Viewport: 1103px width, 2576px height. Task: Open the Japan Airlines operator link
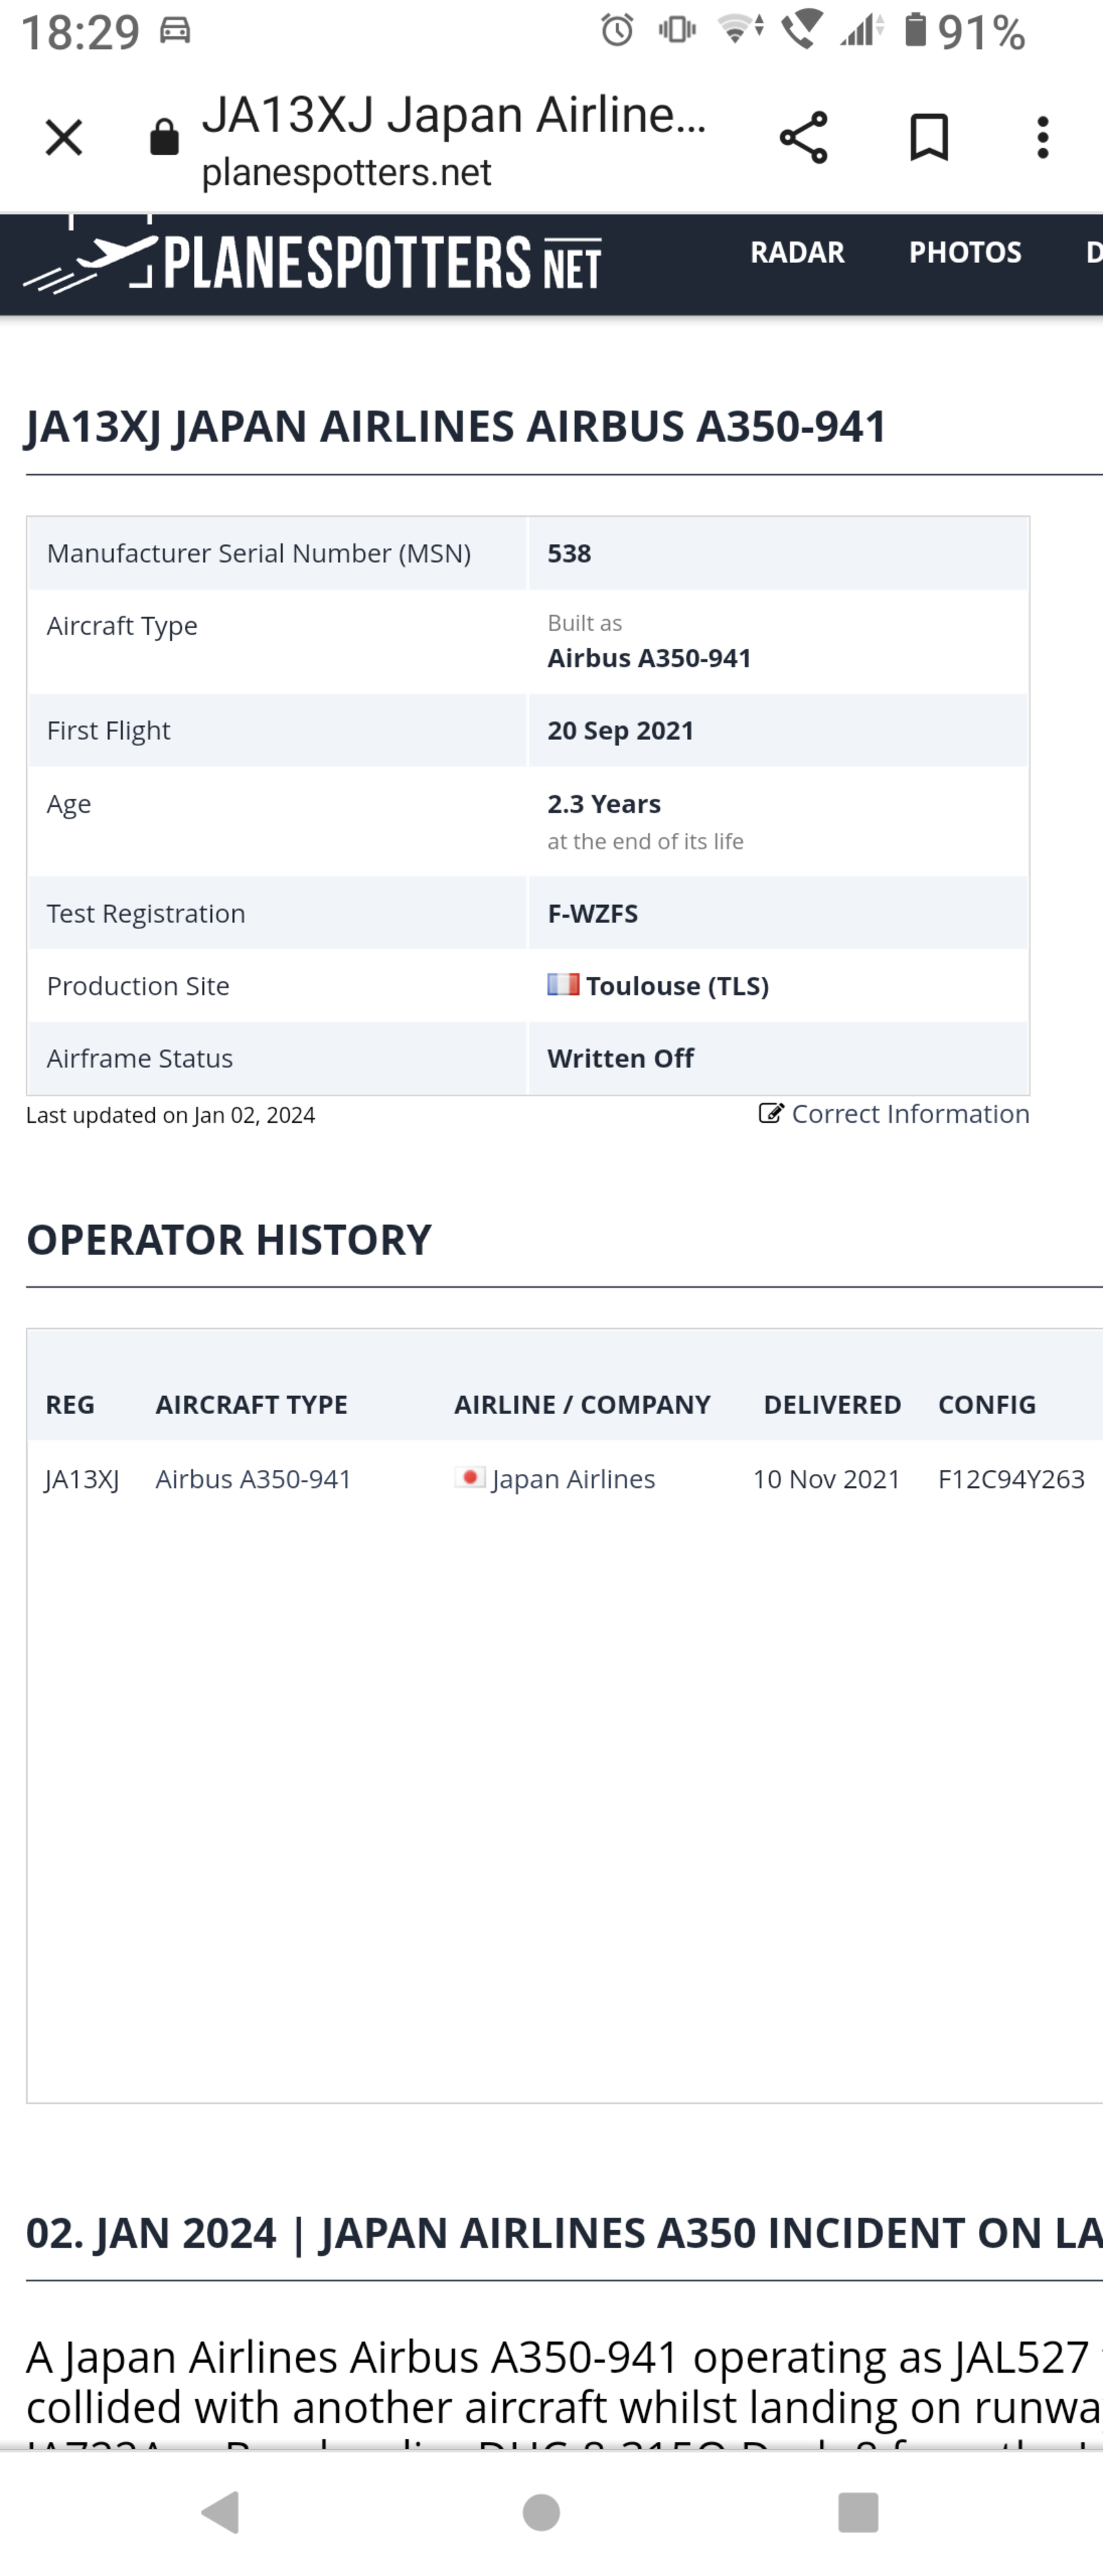[573, 1478]
